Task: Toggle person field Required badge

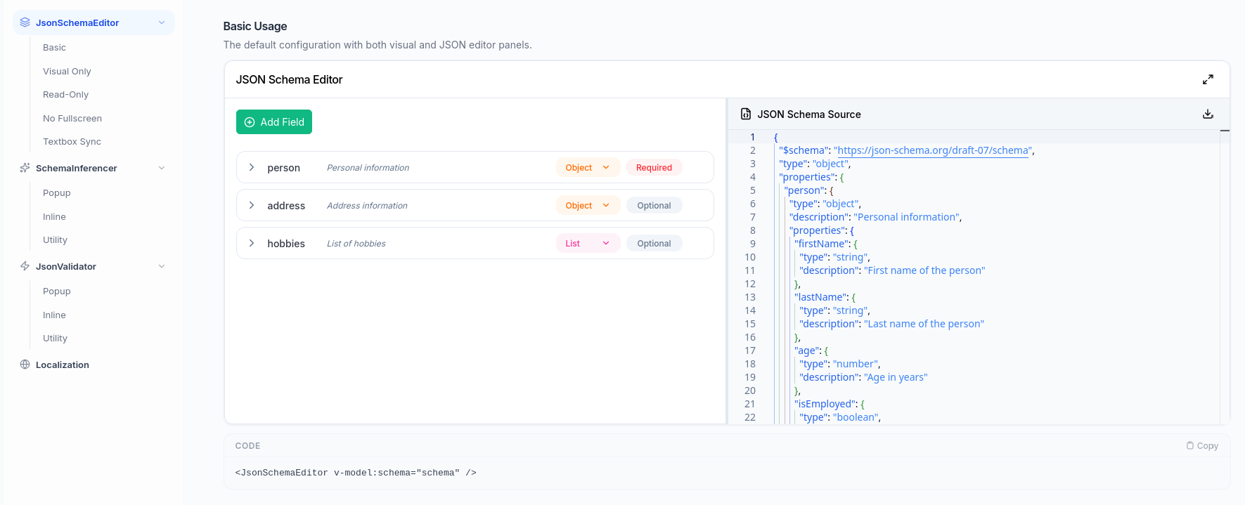Action: tap(654, 167)
